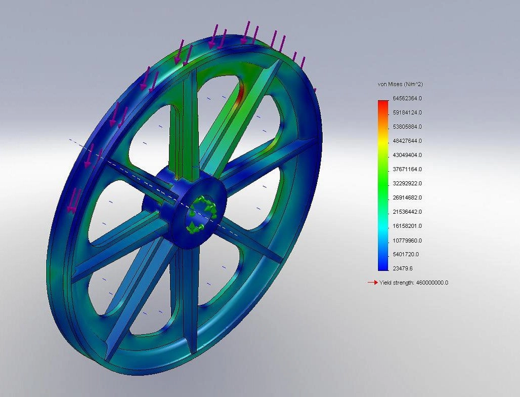The width and height of the screenshot is (520, 397).
Task: Click legend value 21536442.0
Action: [407, 212]
